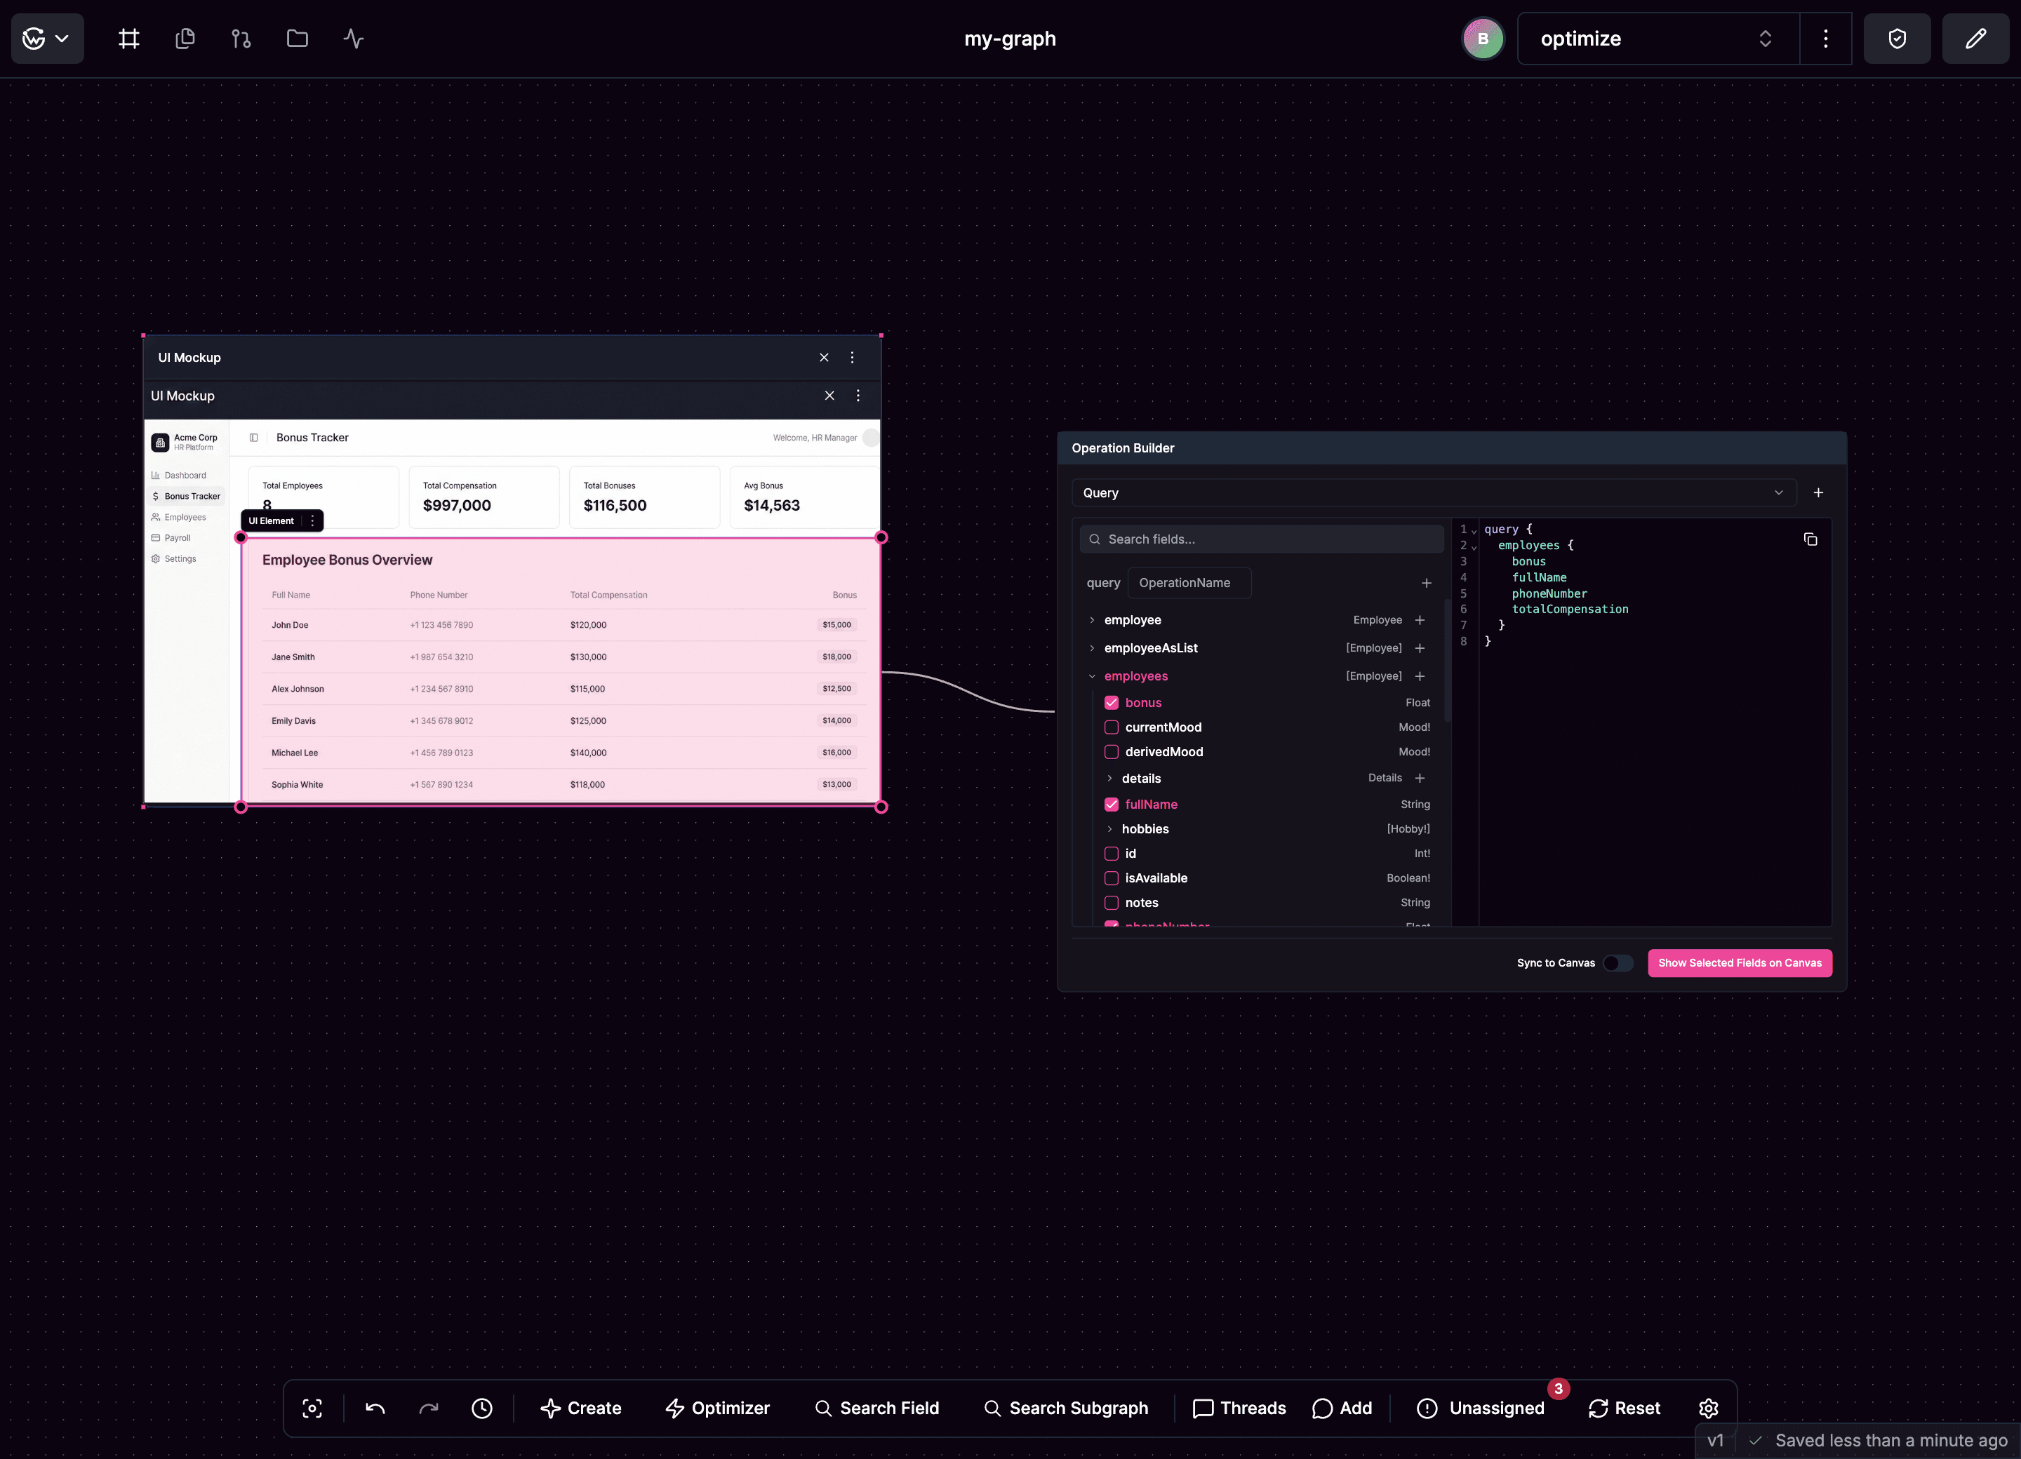Click the history clock icon in bottom toolbar
The height and width of the screenshot is (1459, 2021).
point(481,1407)
